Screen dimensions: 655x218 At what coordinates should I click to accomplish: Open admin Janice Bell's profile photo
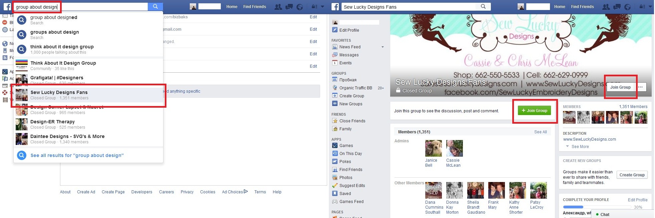click(433, 148)
